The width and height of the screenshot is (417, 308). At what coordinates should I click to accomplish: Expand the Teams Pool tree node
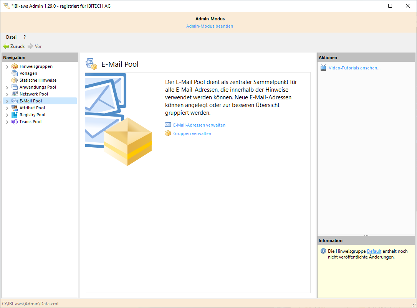(7, 122)
